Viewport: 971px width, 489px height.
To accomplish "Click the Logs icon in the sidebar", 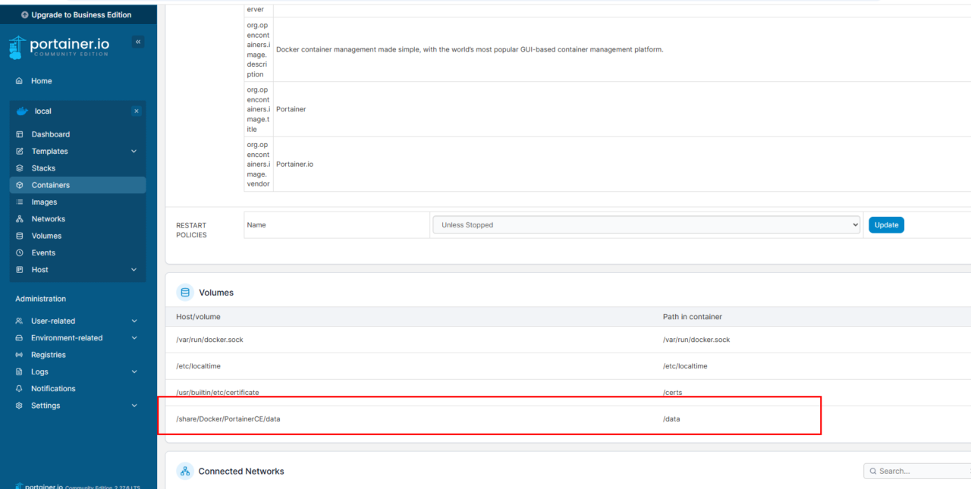I will [x=20, y=371].
